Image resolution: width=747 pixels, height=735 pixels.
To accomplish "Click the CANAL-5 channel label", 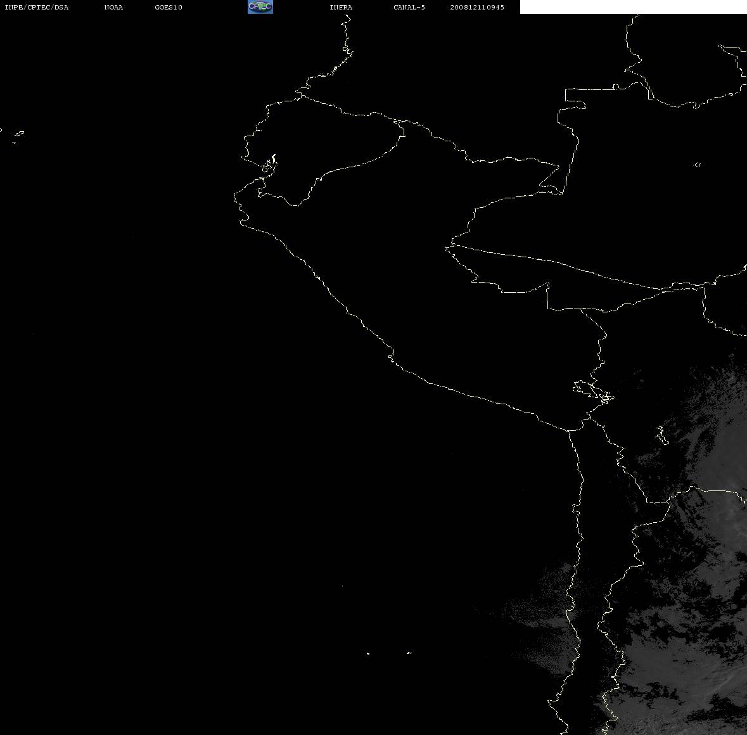I will coord(409,7).
